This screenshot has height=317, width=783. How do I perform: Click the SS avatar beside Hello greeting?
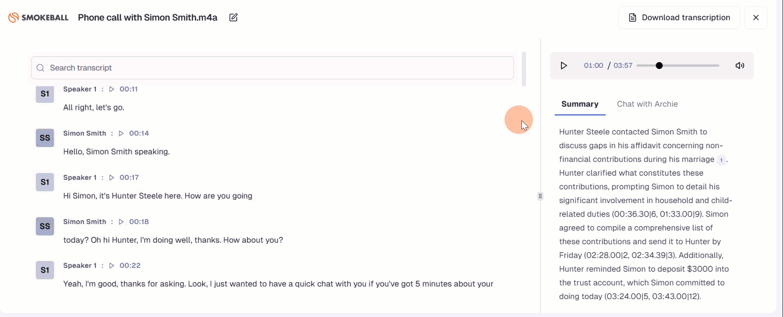[45, 138]
